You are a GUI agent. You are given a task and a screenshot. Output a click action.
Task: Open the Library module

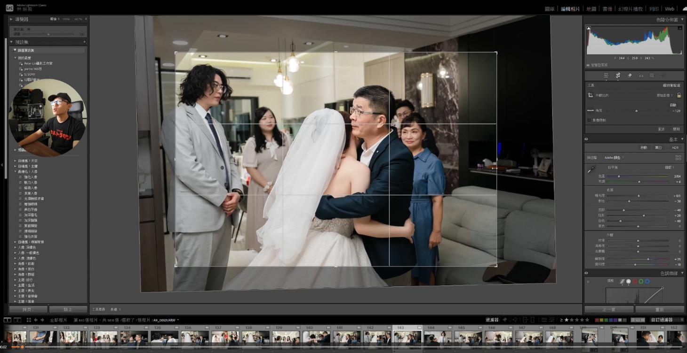(550, 9)
